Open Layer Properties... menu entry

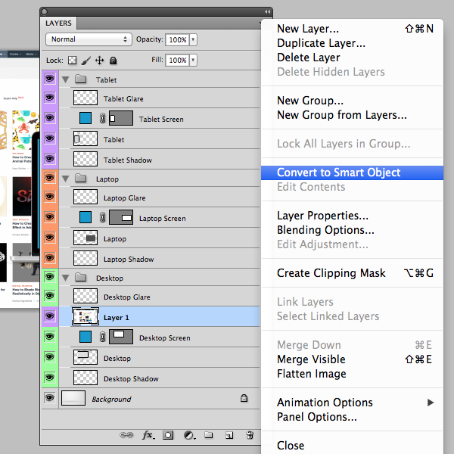352,216
